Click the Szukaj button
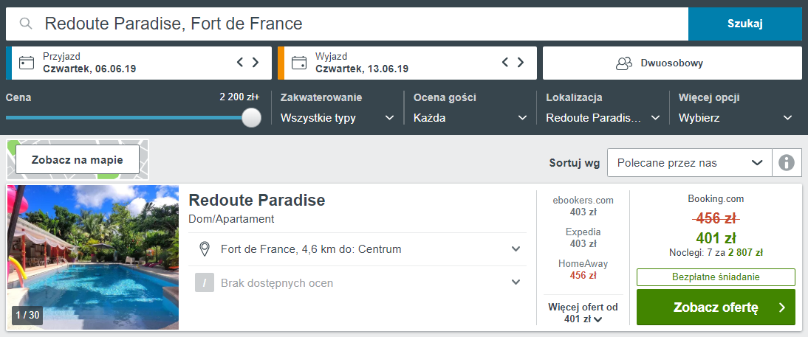The width and height of the screenshot is (808, 337). point(745,24)
